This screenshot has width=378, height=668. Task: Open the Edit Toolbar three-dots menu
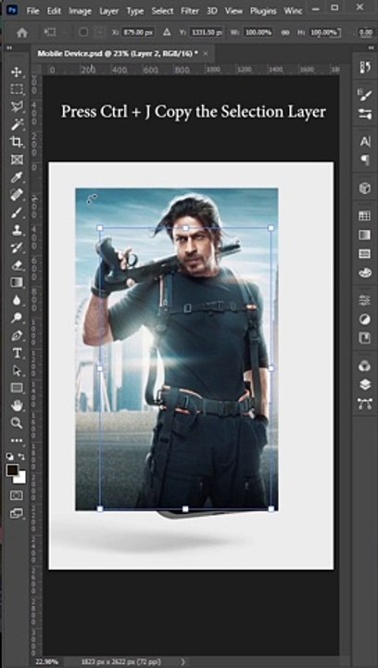(x=17, y=441)
